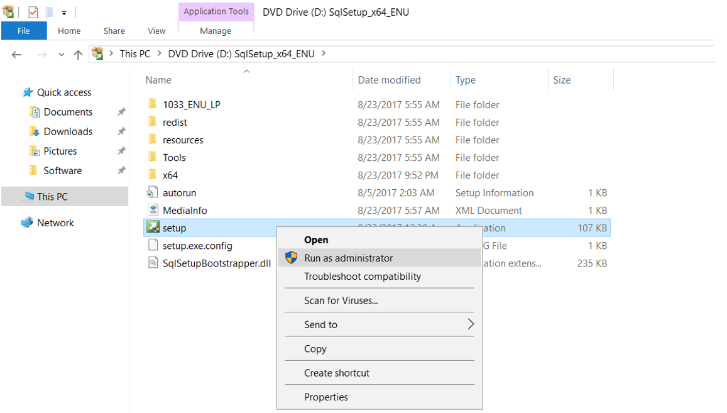Select the SqlSetupBootstrapper.dll file icon
This screenshot has height=413, width=727.
[153, 263]
